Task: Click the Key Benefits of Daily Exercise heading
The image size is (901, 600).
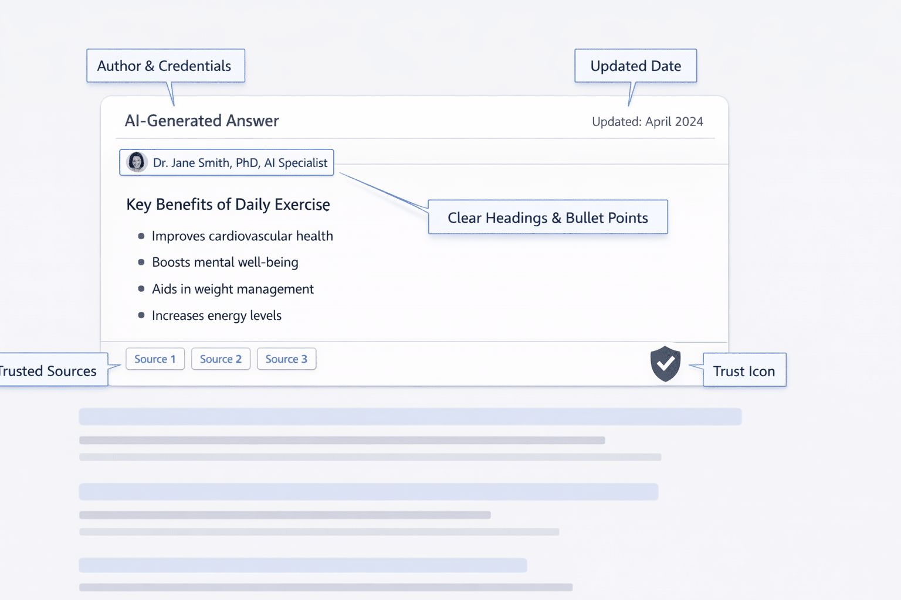Action: click(228, 204)
